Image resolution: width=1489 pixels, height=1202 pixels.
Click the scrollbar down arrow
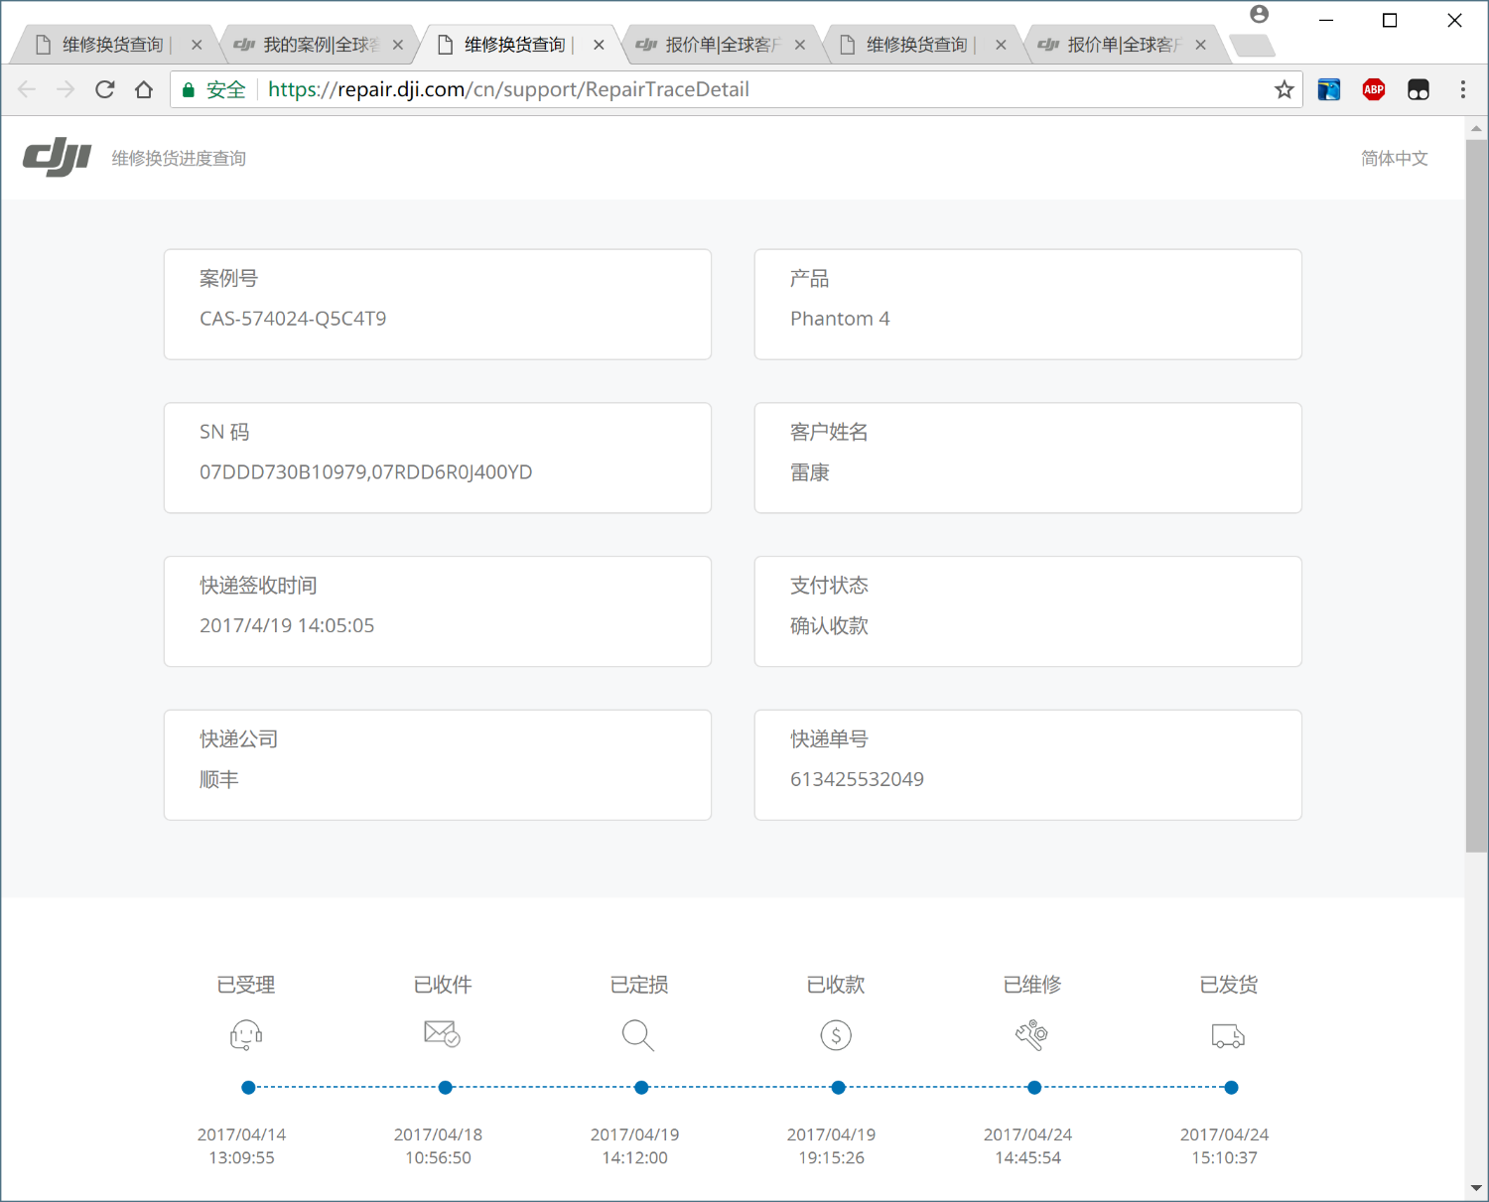[x=1476, y=1187]
